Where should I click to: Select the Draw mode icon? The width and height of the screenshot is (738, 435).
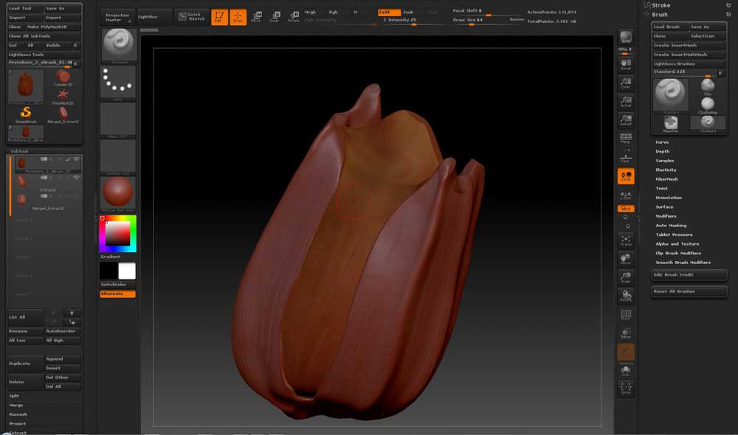point(238,17)
